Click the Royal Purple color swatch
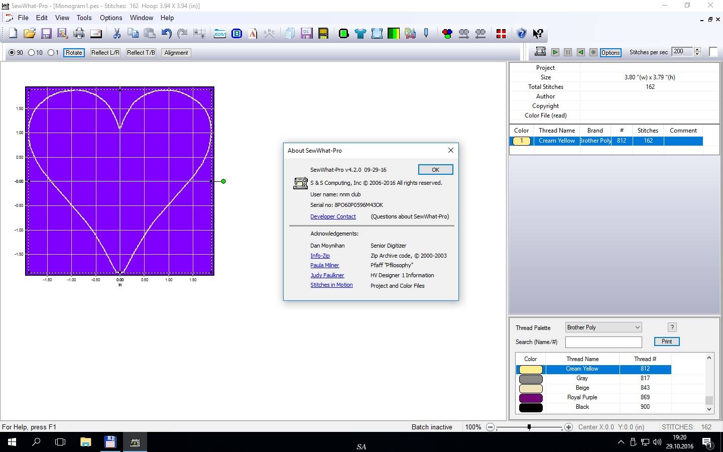The image size is (723, 452). pos(531,398)
